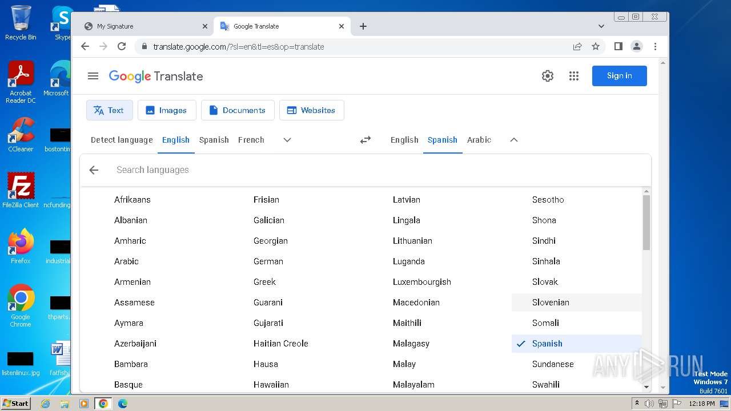Image resolution: width=731 pixels, height=411 pixels.
Task: Open FileZilla Client desktop shortcut
Action: coord(21,190)
